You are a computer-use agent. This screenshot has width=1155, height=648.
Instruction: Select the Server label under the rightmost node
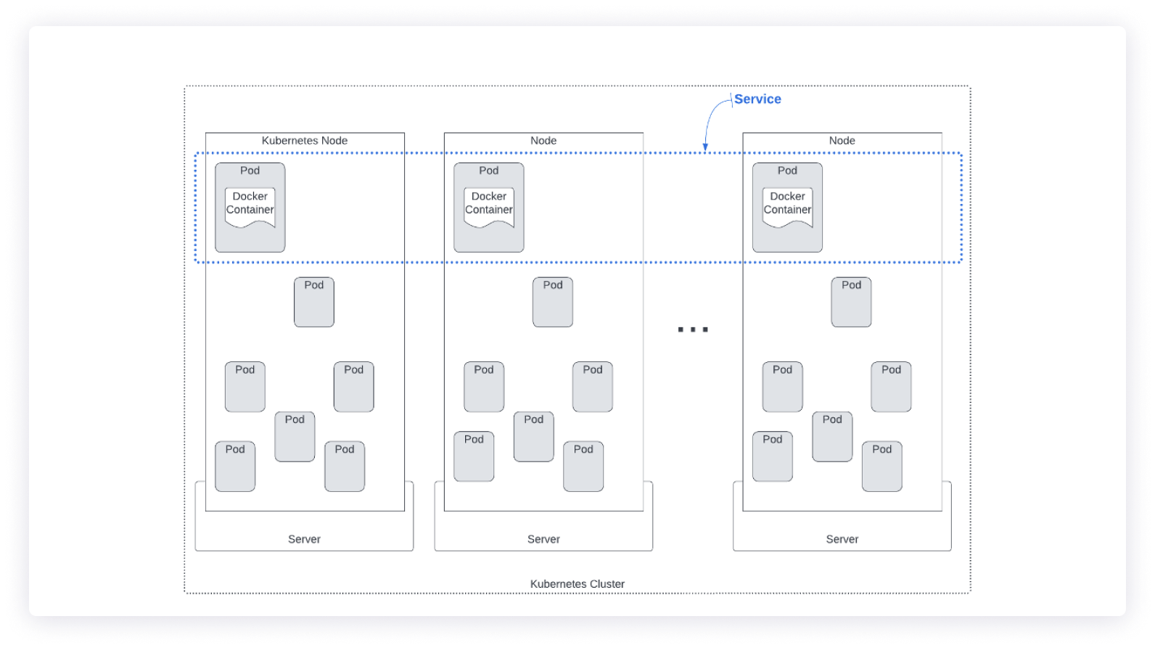point(842,539)
